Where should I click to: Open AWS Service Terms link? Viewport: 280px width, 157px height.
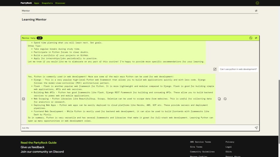pyautogui.click(x=200, y=142)
